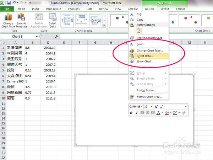Click the Copy icon in context menu

click(x=131, y=20)
